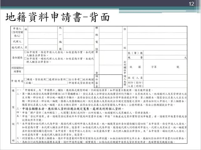Click the blank field beside 張(筆)數
The height and width of the screenshot is (150, 201).
click(x=165, y=53)
